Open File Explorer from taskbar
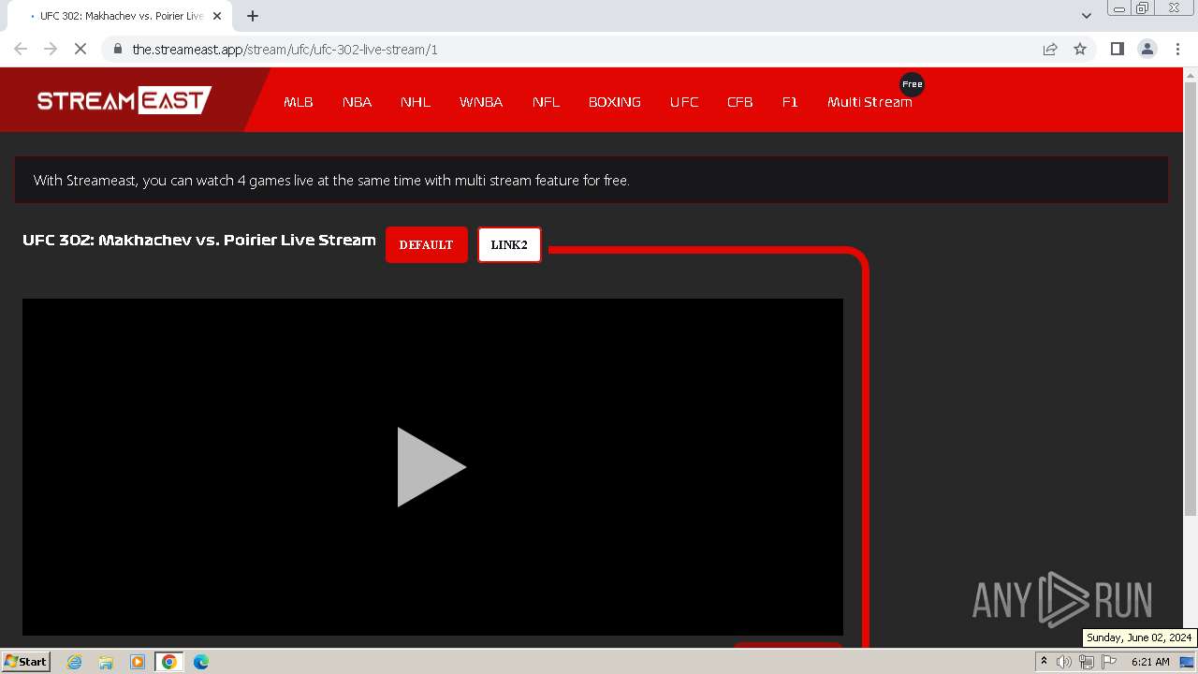Screen dimensions: 1198x674 [106, 662]
